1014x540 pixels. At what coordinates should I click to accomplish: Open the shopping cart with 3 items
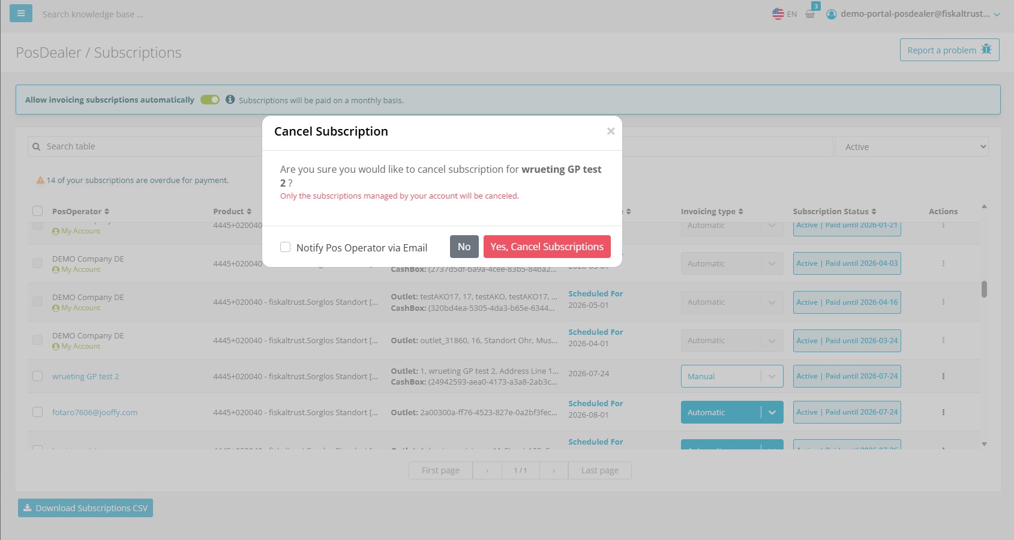point(810,14)
